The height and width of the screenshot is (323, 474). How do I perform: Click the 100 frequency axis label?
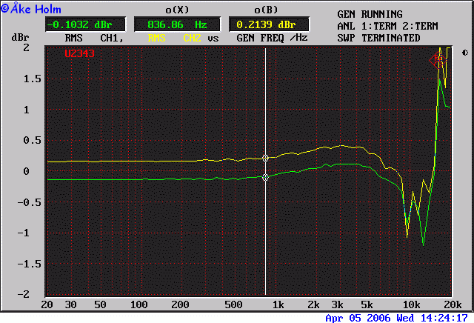pos(138,304)
